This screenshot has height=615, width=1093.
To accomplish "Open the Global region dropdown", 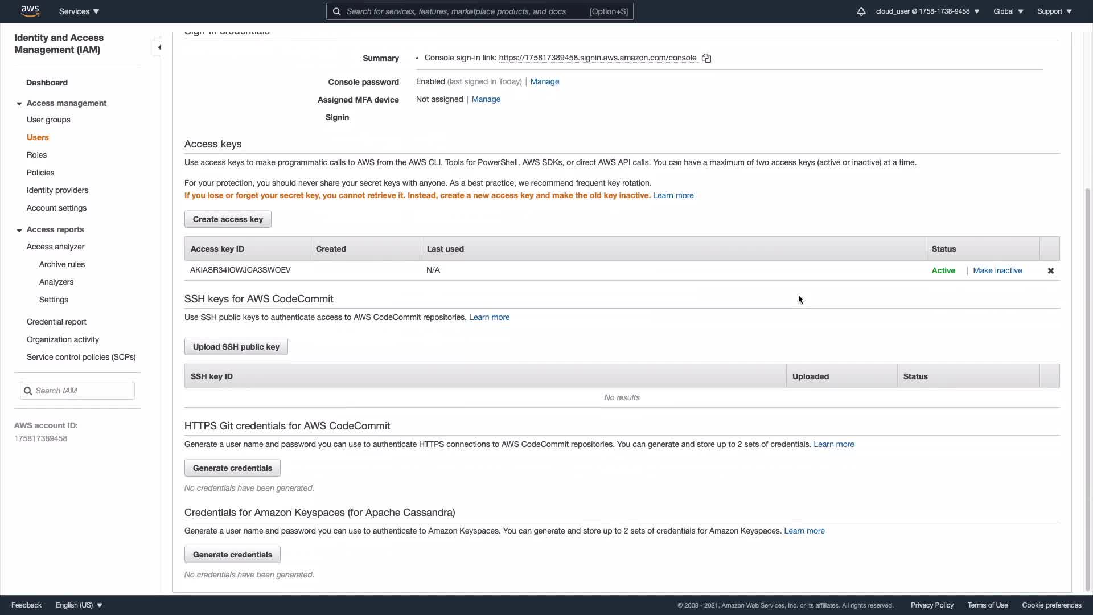I will (1008, 11).
